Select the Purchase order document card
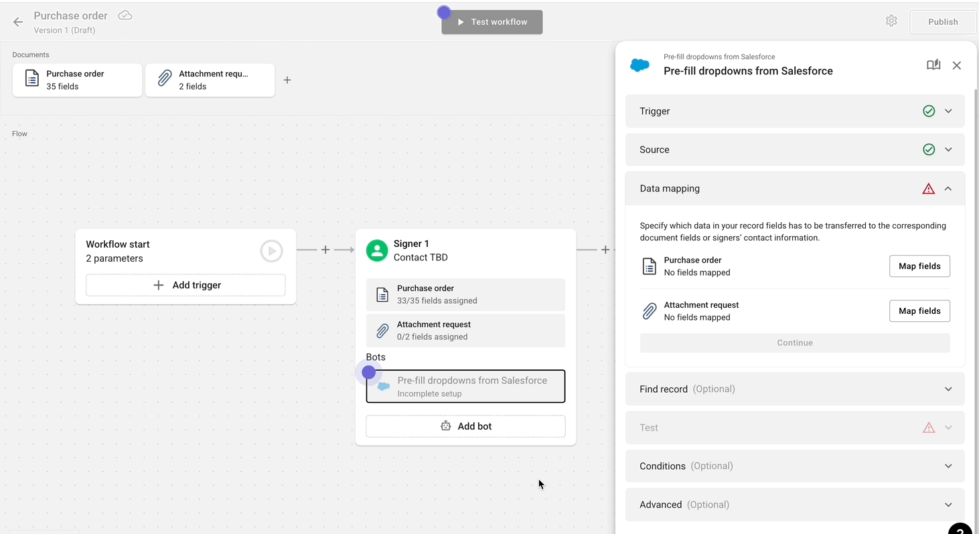The width and height of the screenshot is (979, 534). [x=76, y=80]
